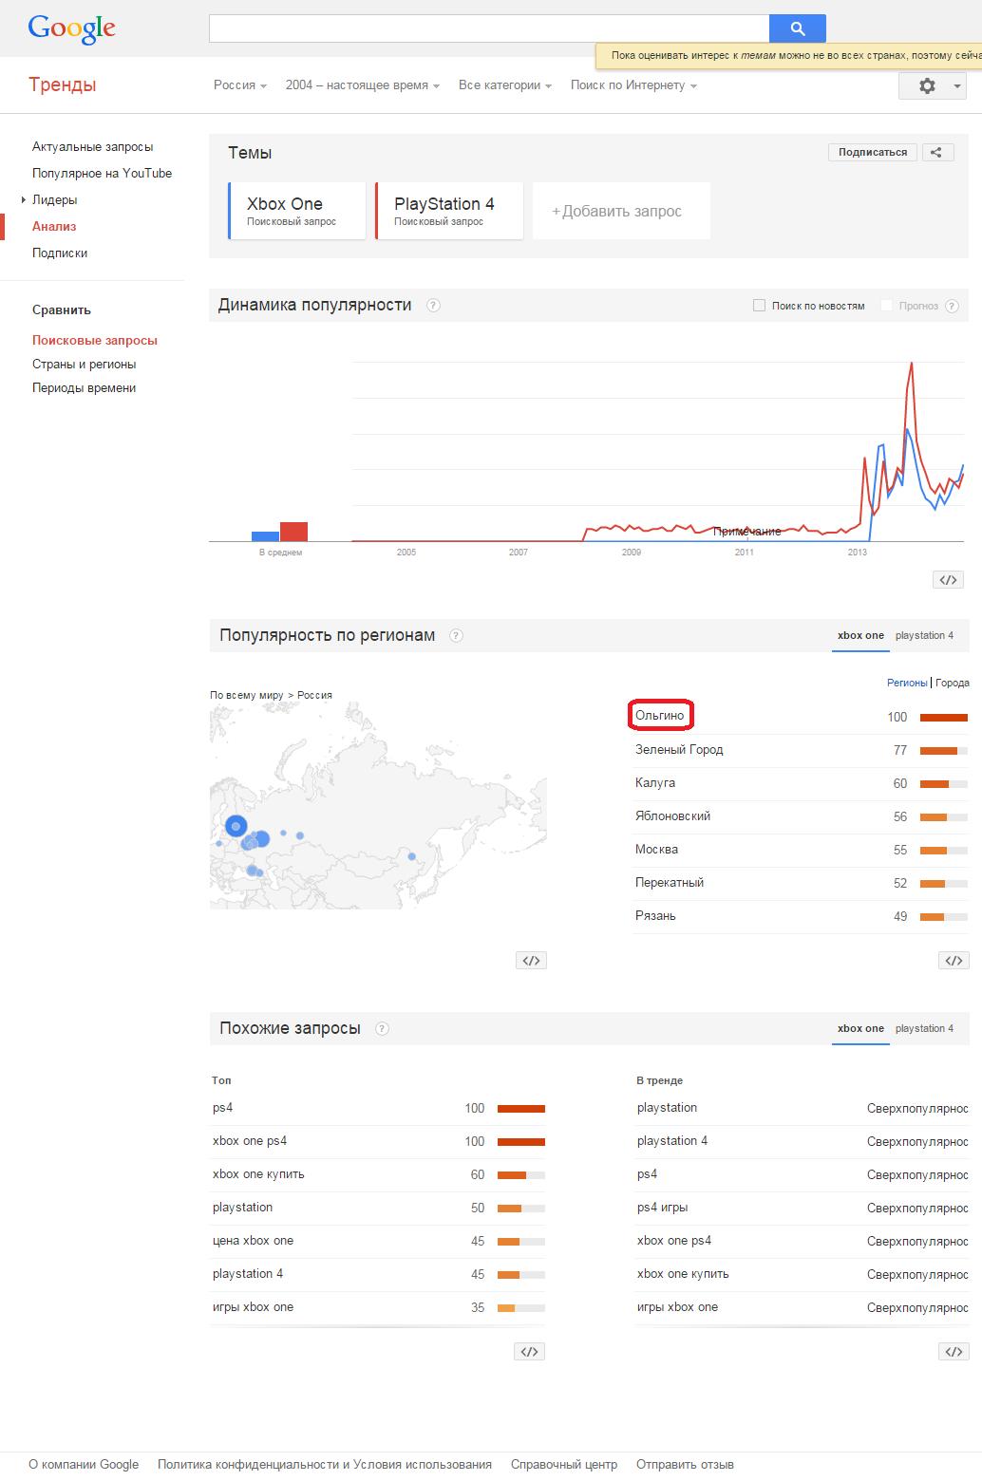Click the Яблоновский entry
Image resolution: width=982 pixels, height=1481 pixels.
pyautogui.click(x=672, y=816)
